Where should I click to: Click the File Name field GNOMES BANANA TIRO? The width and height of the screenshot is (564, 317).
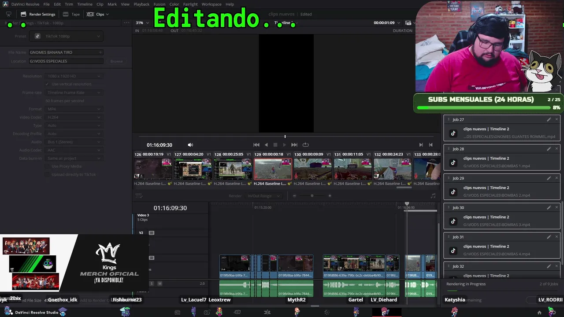click(66, 52)
